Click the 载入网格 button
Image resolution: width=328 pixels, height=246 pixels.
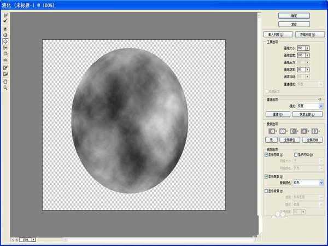pyautogui.click(x=278, y=34)
